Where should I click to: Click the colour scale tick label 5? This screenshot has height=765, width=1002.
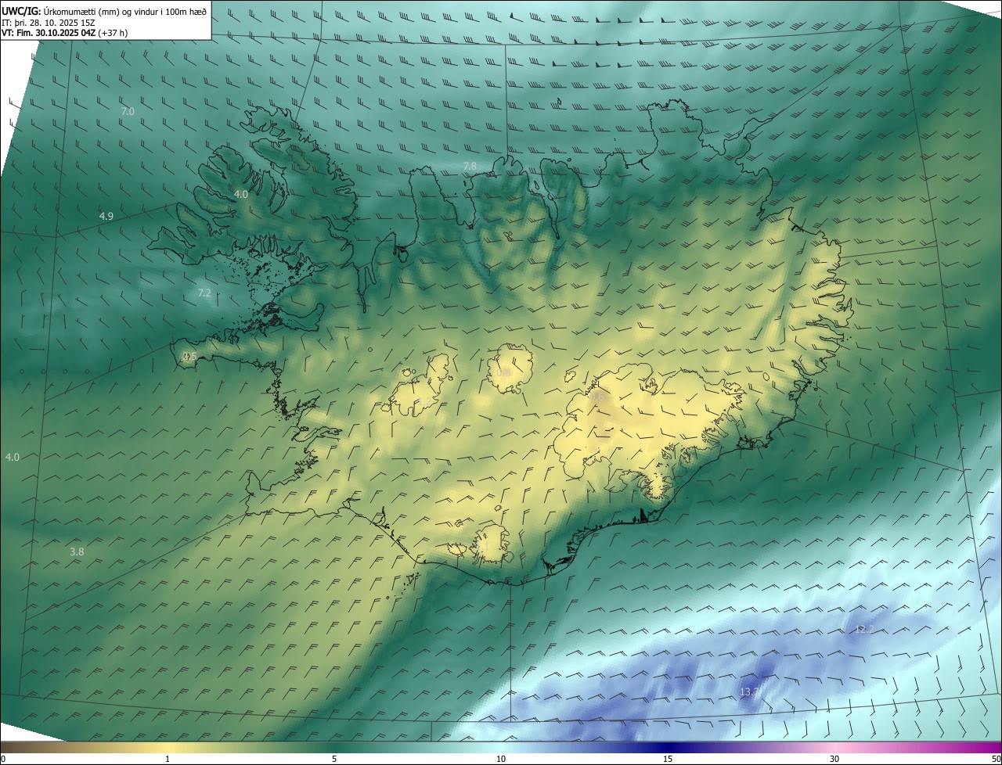tap(334, 759)
